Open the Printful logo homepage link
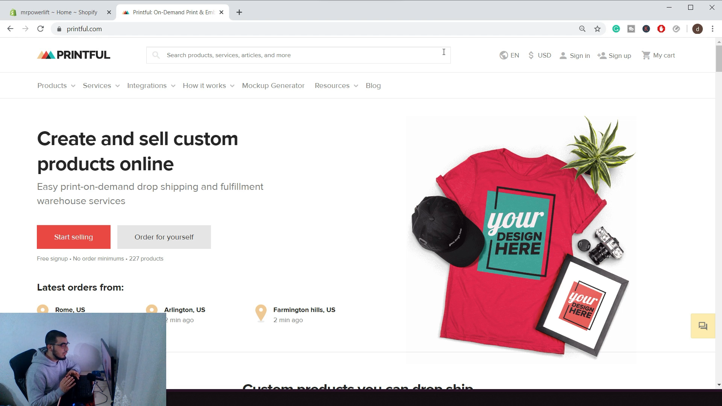Image resolution: width=722 pixels, height=406 pixels. coord(73,55)
